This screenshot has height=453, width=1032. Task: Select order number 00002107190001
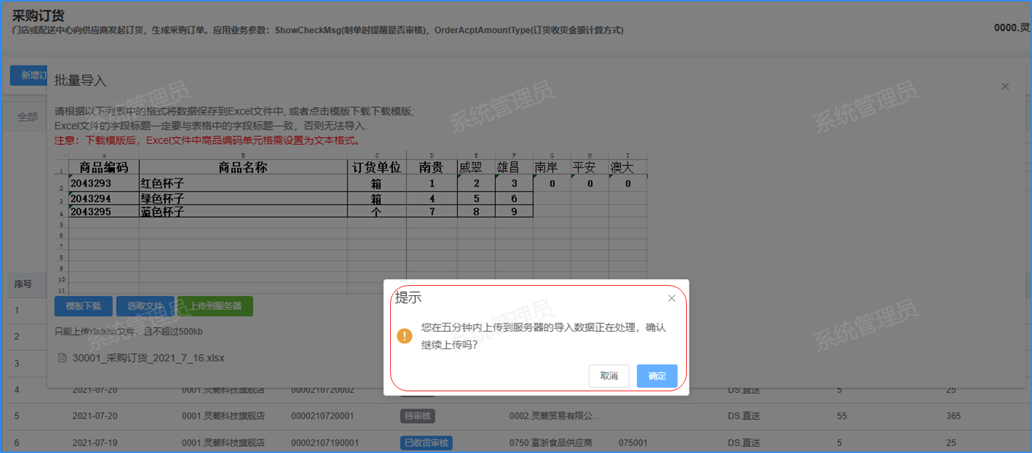(x=325, y=443)
